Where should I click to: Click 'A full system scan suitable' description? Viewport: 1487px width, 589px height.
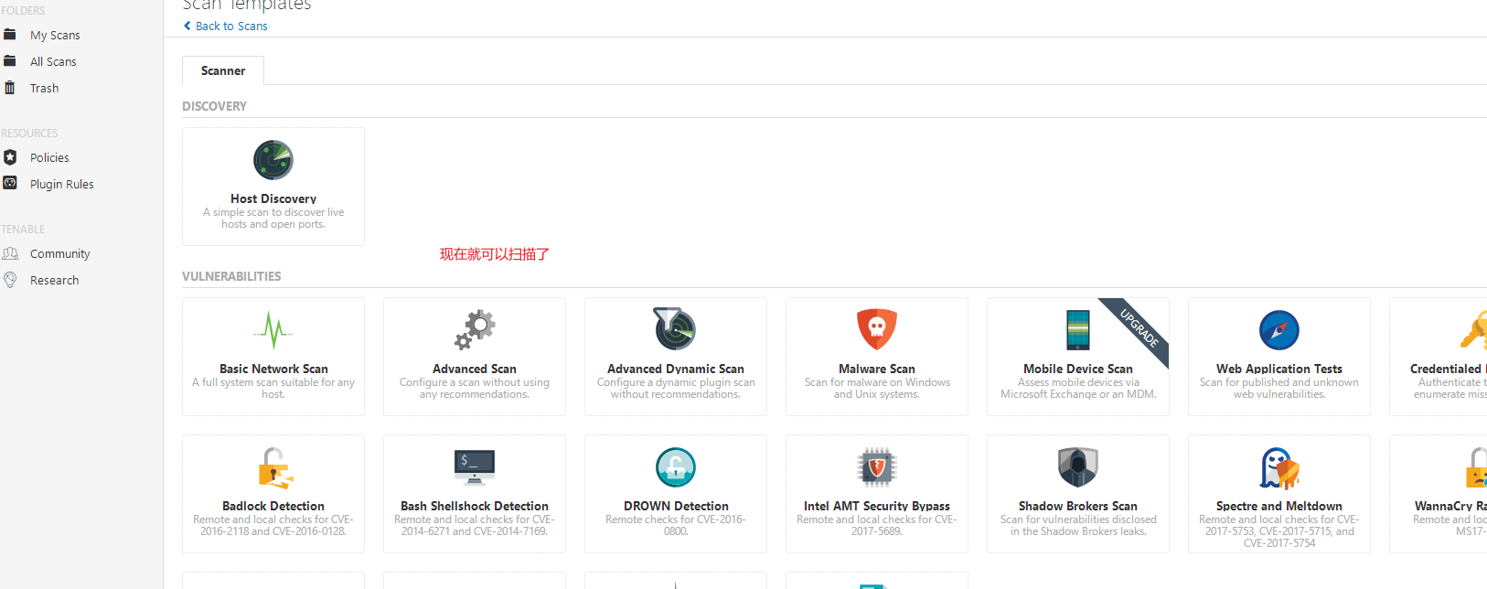point(273,388)
